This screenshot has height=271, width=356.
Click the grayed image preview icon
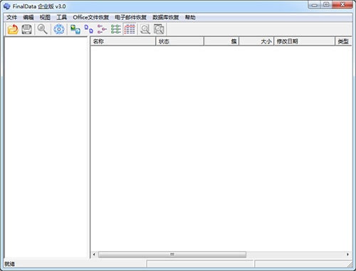[159, 29]
